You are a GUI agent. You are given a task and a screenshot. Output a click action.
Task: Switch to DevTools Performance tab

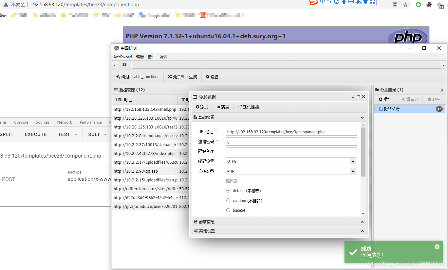(x=91, y=122)
